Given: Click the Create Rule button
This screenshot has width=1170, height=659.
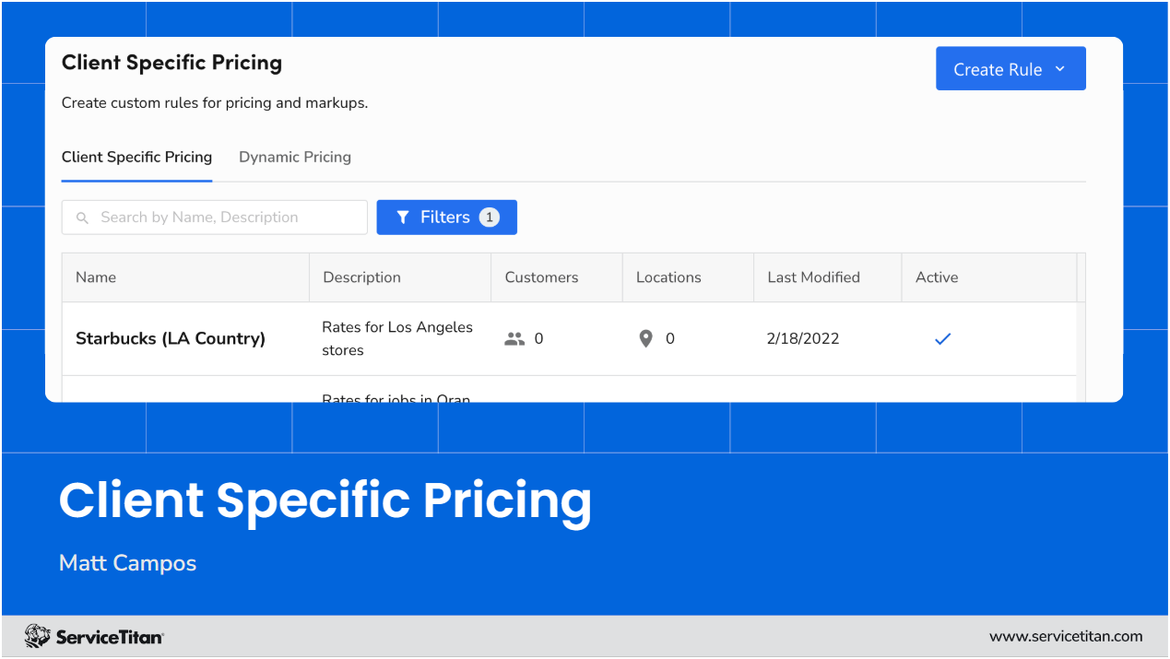Looking at the screenshot, I should click(x=998, y=68).
